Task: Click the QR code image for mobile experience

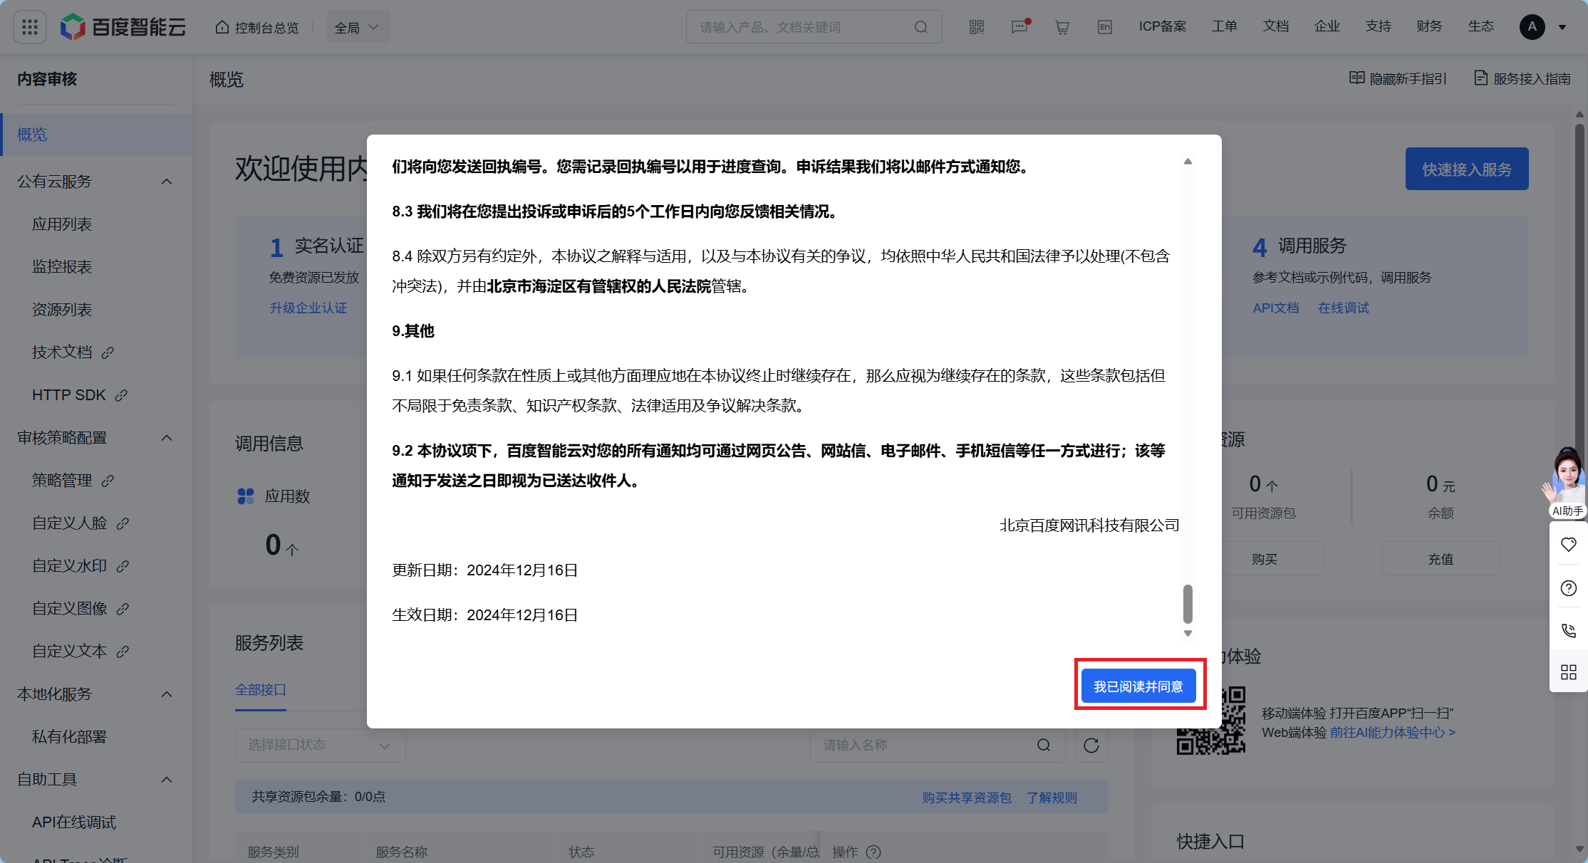Action: click(1210, 721)
